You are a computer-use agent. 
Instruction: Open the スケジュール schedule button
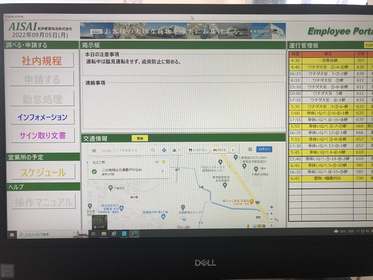(42, 172)
